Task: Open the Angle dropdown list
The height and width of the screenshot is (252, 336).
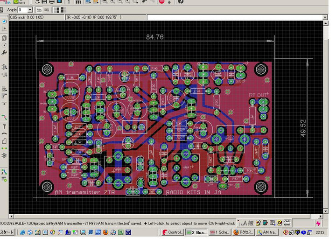Action: click(30, 10)
